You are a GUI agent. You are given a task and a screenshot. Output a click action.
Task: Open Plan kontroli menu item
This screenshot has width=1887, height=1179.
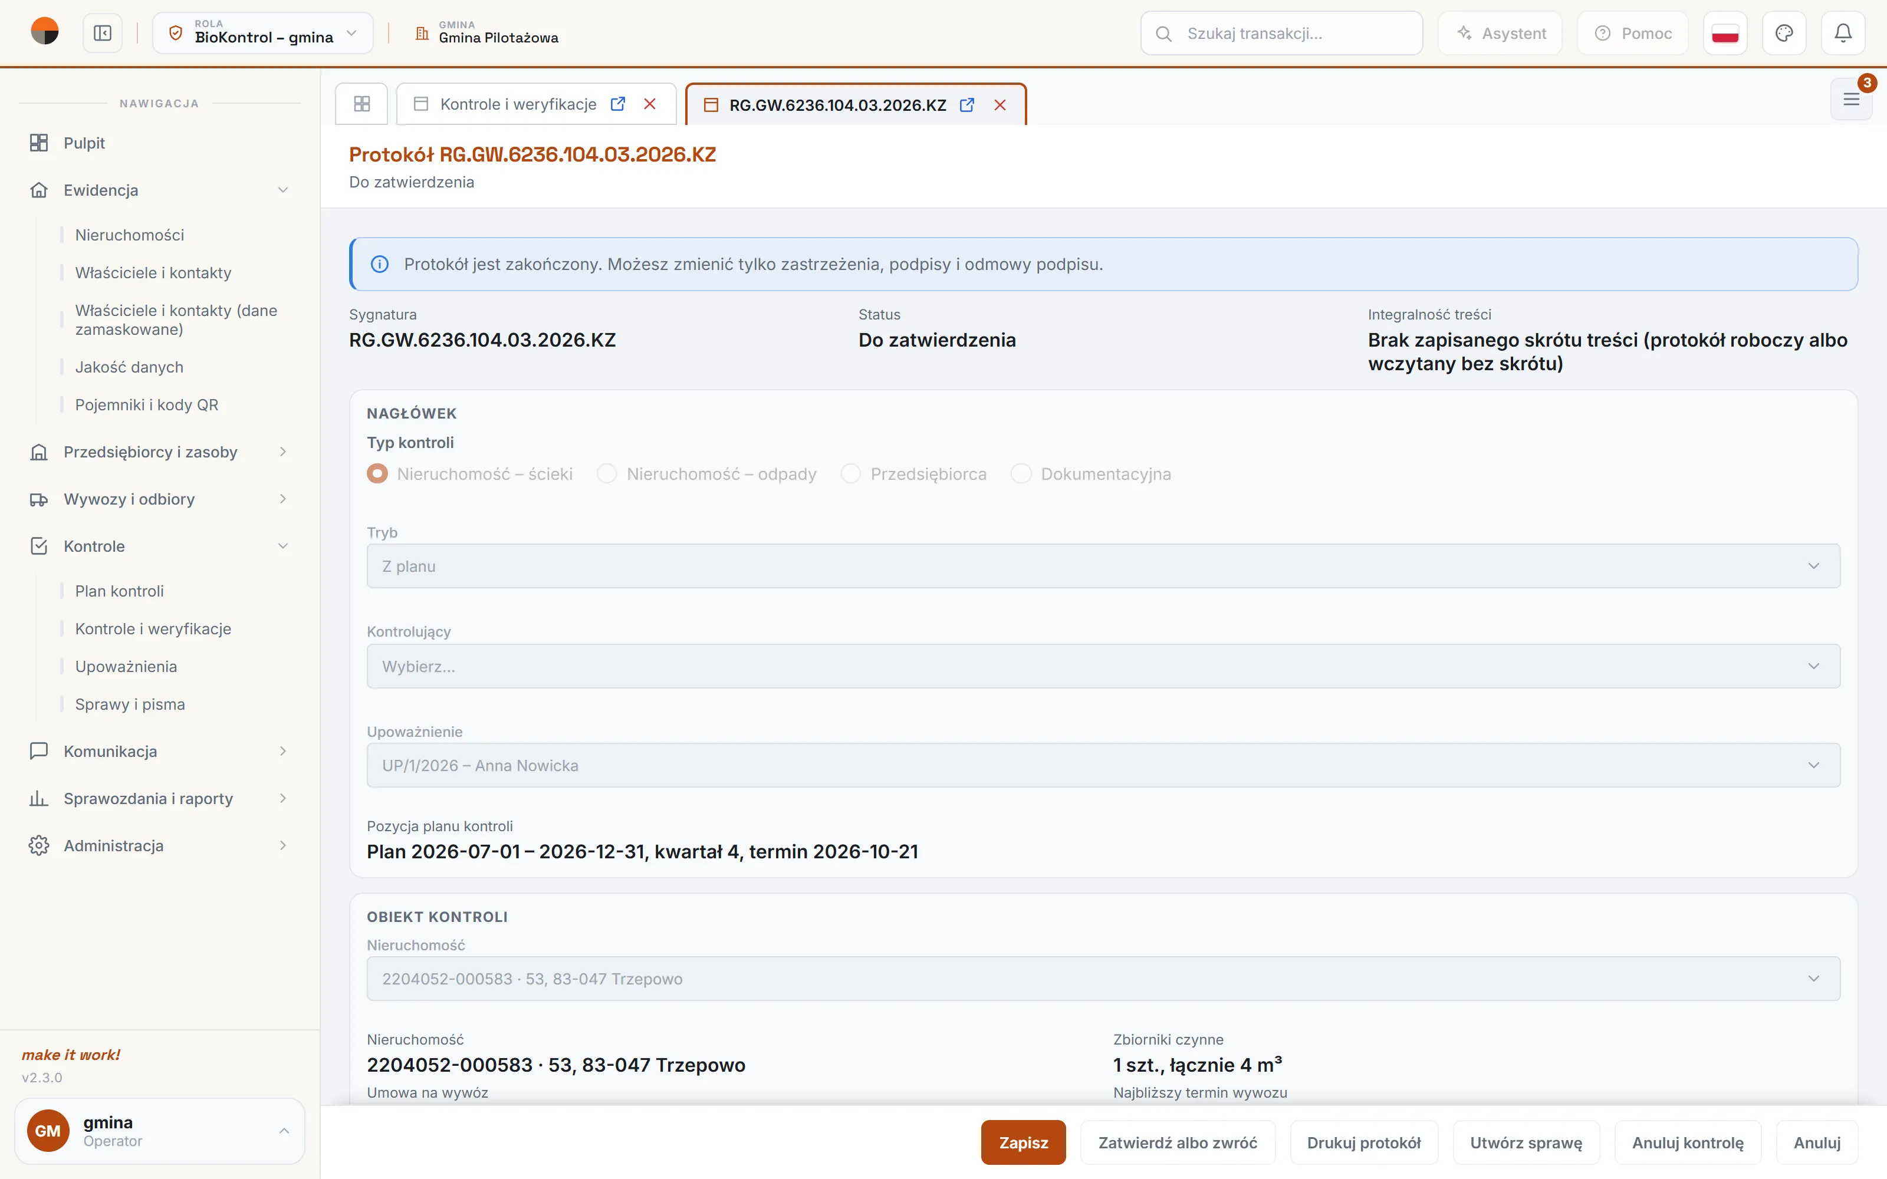(119, 591)
